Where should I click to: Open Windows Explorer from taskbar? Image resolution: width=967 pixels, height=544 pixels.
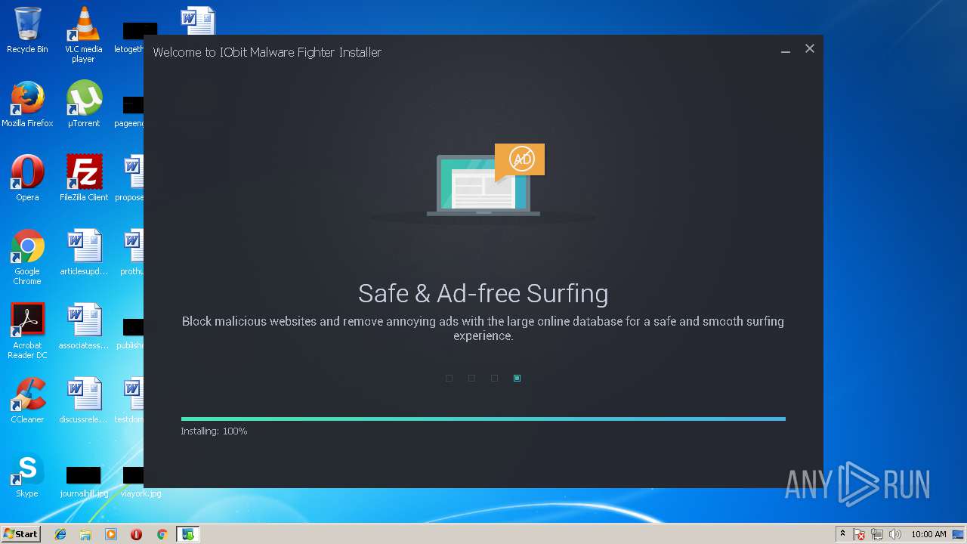pos(85,534)
